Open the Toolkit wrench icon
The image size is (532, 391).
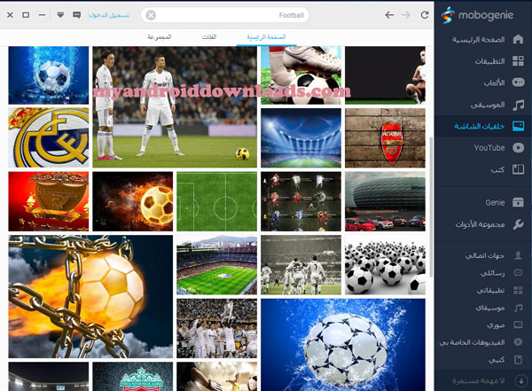click(x=518, y=224)
